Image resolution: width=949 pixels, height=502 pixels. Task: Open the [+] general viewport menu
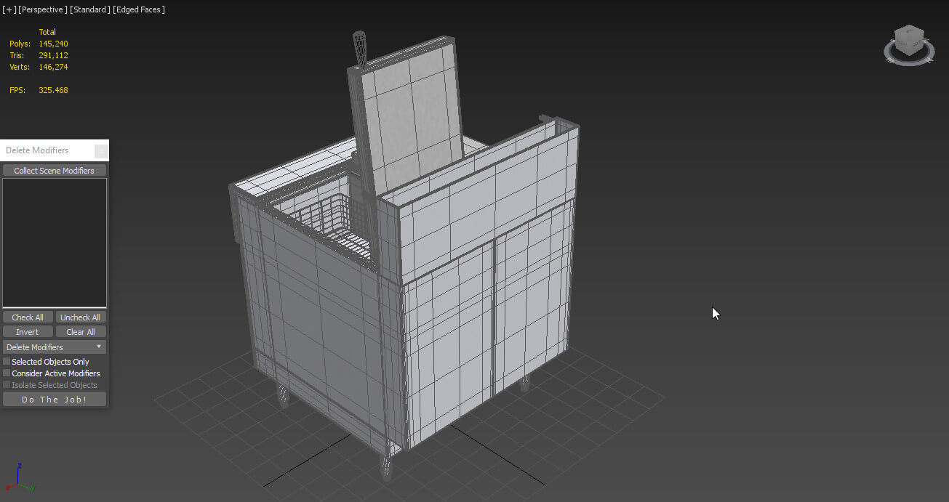pyautogui.click(x=9, y=9)
